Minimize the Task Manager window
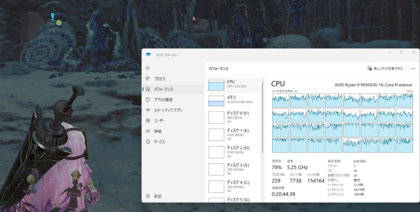The height and width of the screenshot is (212, 420). click(390, 52)
